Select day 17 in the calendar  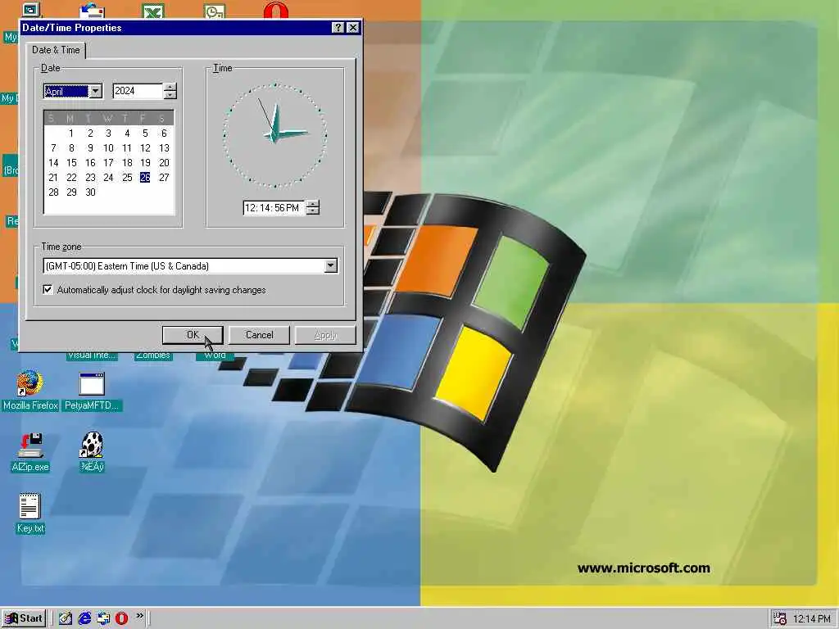pos(108,163)
